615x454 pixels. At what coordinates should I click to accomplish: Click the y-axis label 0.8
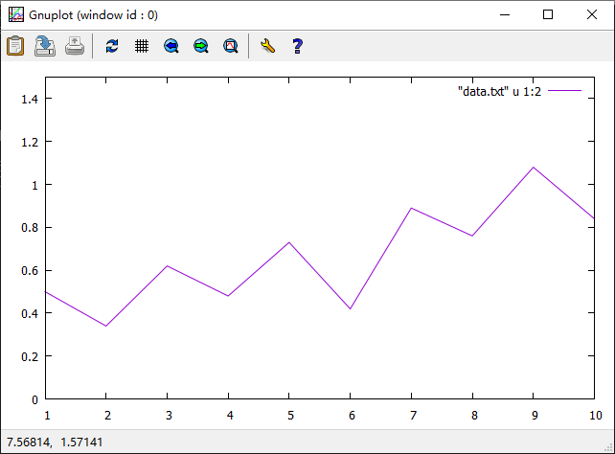click(30, 228)
